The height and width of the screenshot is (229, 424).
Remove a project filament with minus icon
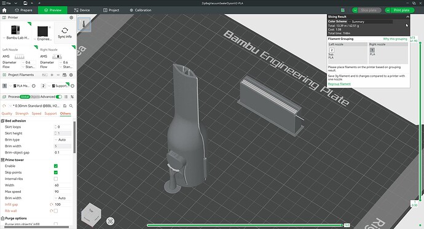pos(58,75)
